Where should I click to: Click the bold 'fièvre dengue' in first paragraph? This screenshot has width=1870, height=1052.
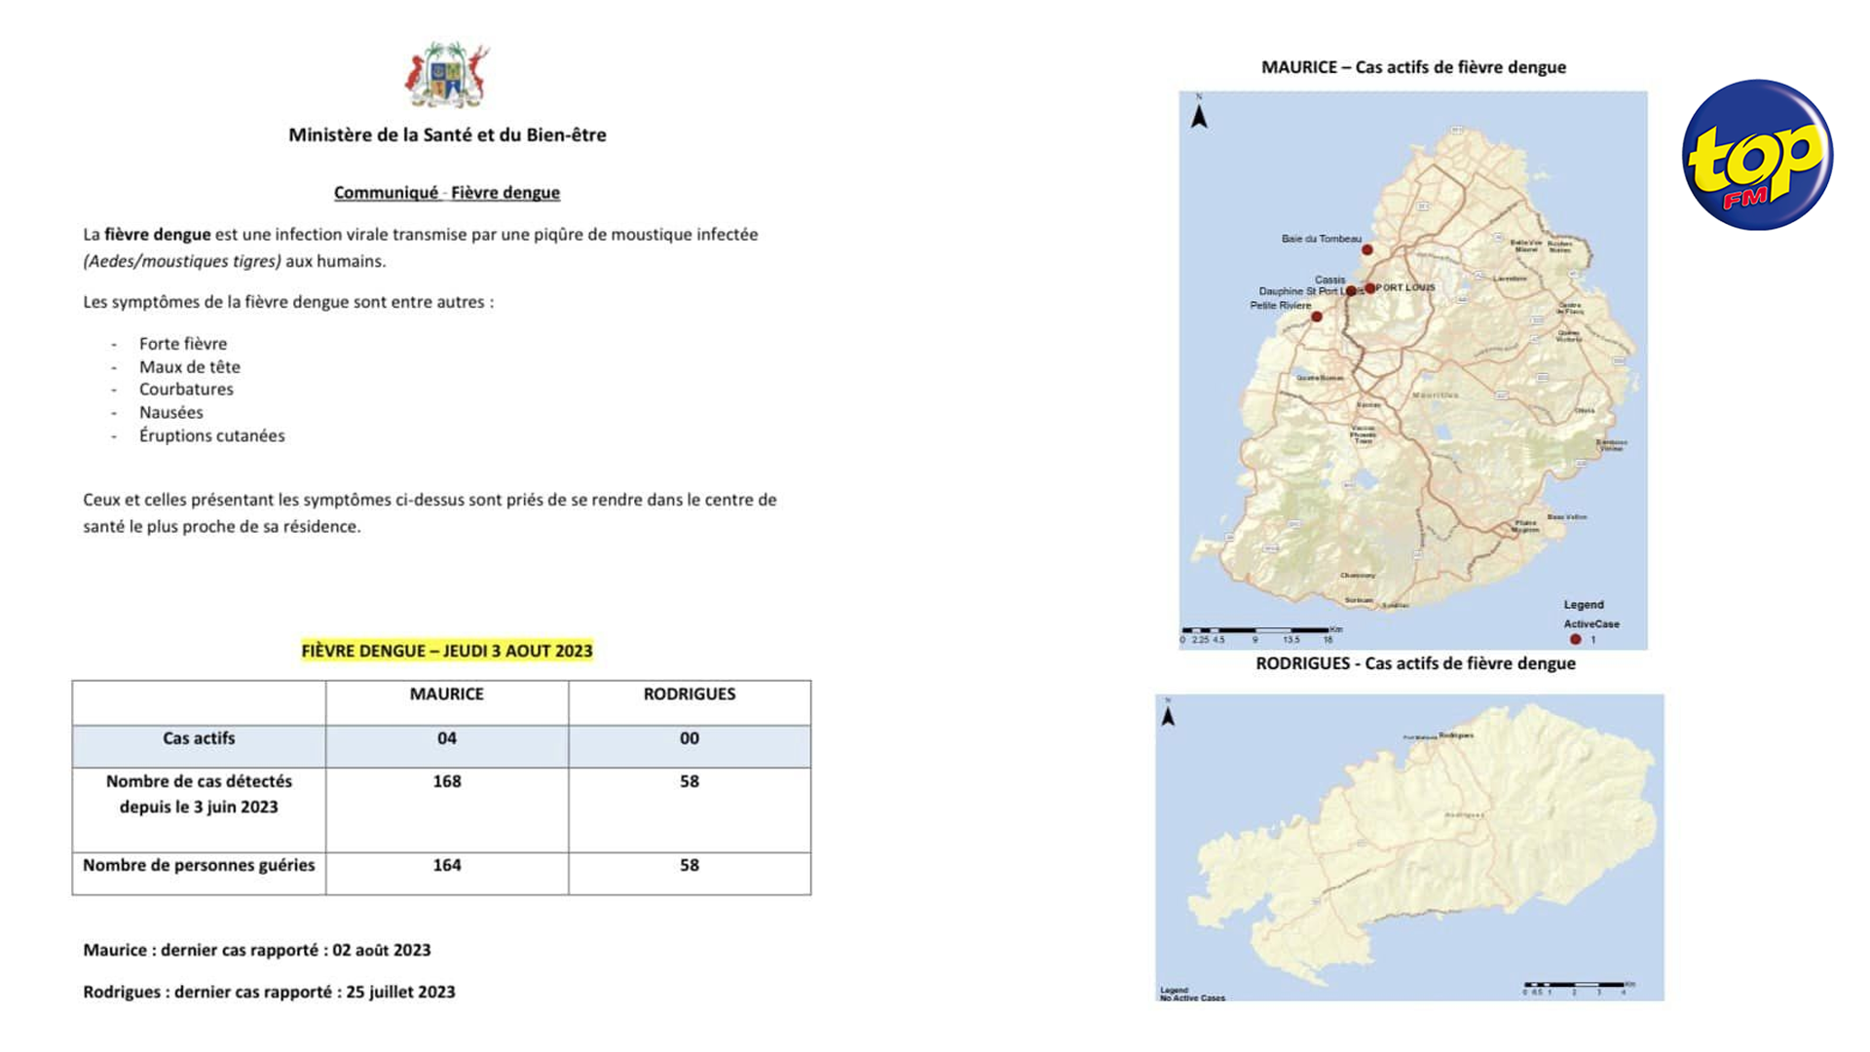pos(158,235)
